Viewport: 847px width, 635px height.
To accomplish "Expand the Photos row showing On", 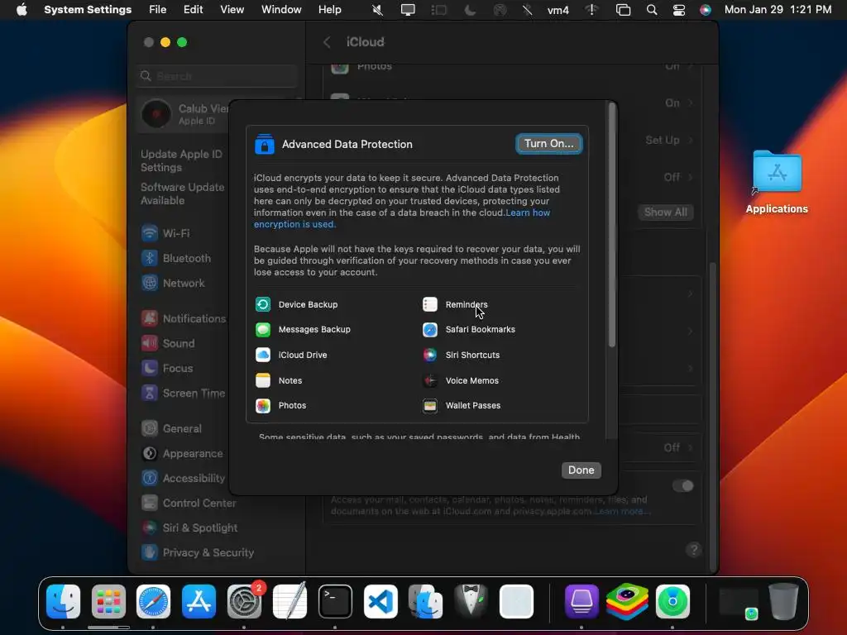I will [511, 67].
